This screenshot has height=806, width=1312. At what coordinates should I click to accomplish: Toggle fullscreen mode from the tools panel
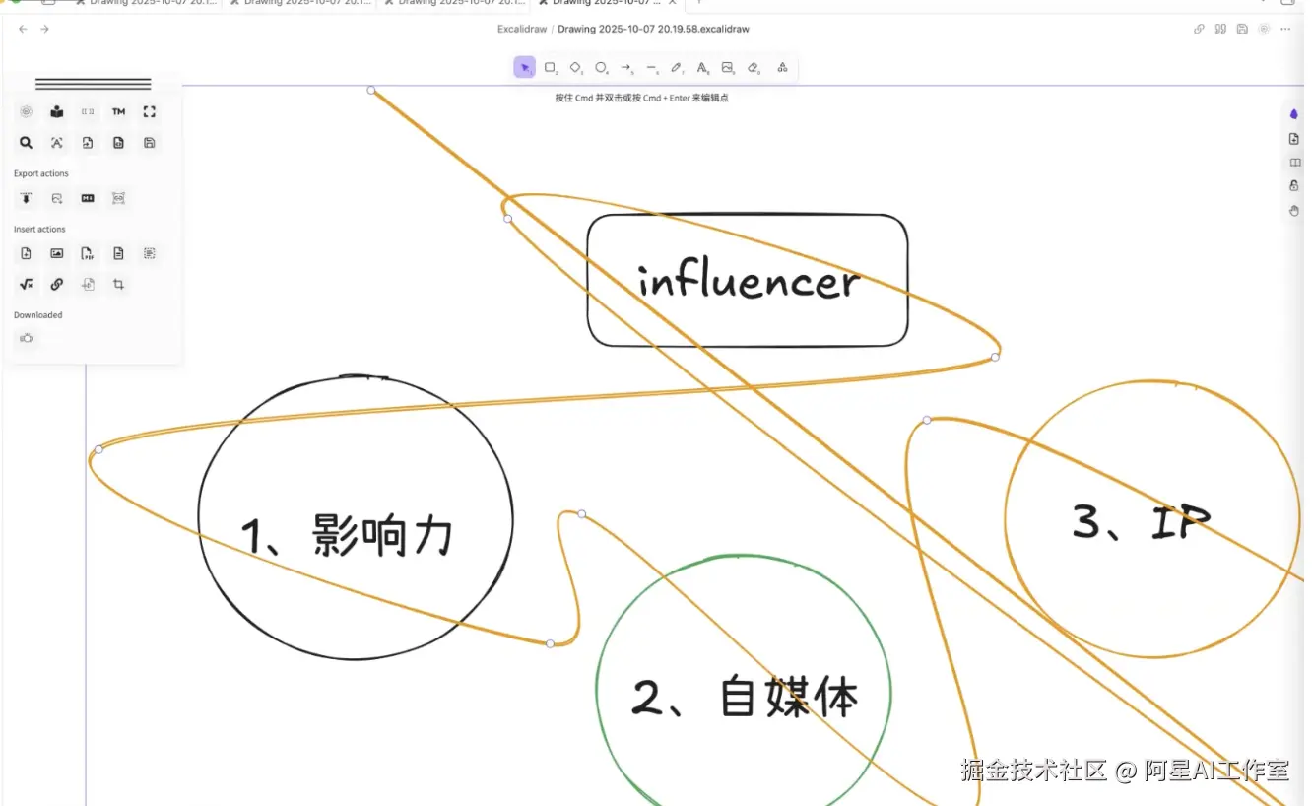click(x=150, y=112)
